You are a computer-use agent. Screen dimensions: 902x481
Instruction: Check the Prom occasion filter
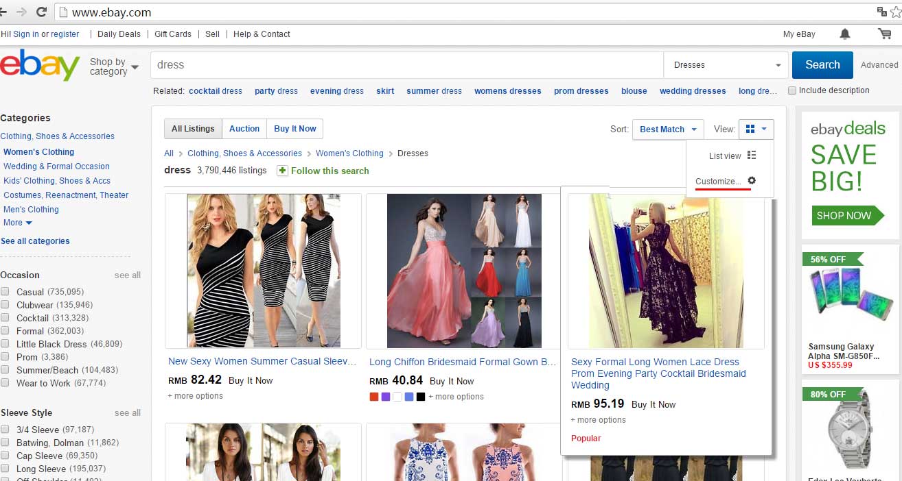point(5,357)
